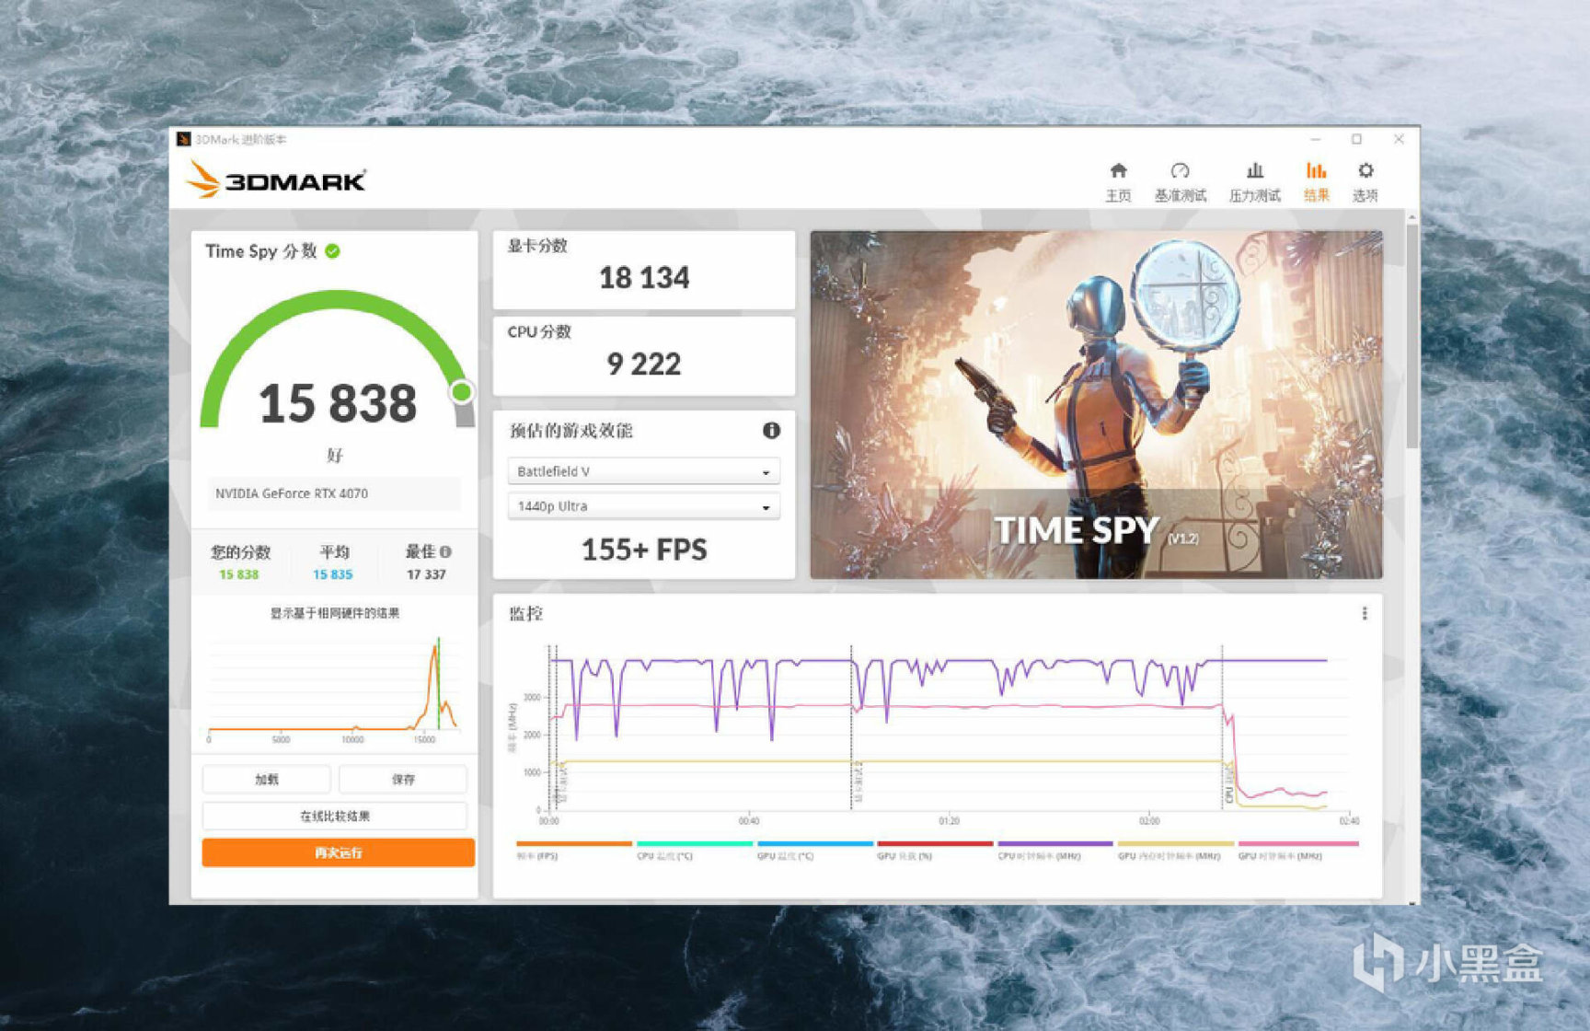Viewport: 1590px width, 1031px height.
Task: Toggle the pink GPU 时钟频率 (MHz) legend series
Action: tap(1297, 850)
